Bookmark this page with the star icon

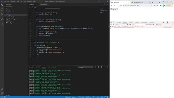pyautogui.click(x=157, y=5)
